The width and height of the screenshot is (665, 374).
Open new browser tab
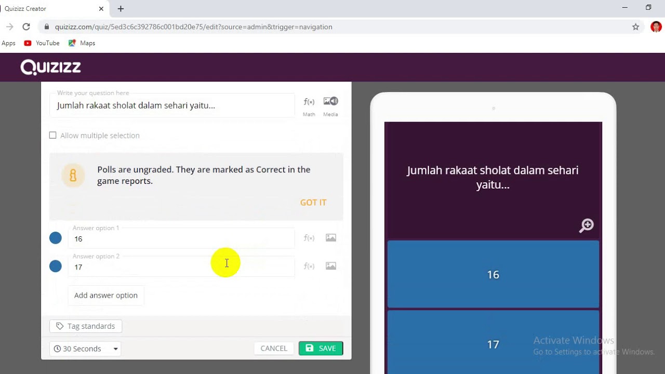(x=121, y=9)
